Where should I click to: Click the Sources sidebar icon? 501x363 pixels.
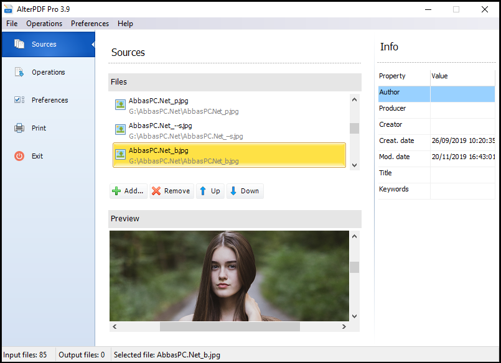tap(19, 44)
